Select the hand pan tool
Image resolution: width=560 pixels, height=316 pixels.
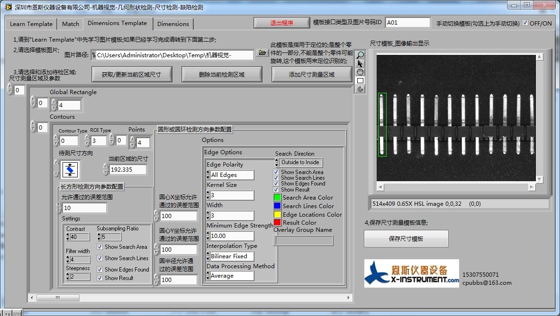(360, 72)
